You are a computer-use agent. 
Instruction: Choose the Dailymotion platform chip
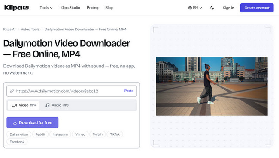coord(19,134)
